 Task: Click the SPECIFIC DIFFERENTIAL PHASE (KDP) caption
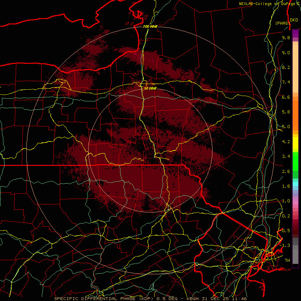click(x=104, y=299)
